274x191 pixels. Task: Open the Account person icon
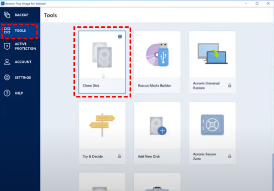(7, 62)
